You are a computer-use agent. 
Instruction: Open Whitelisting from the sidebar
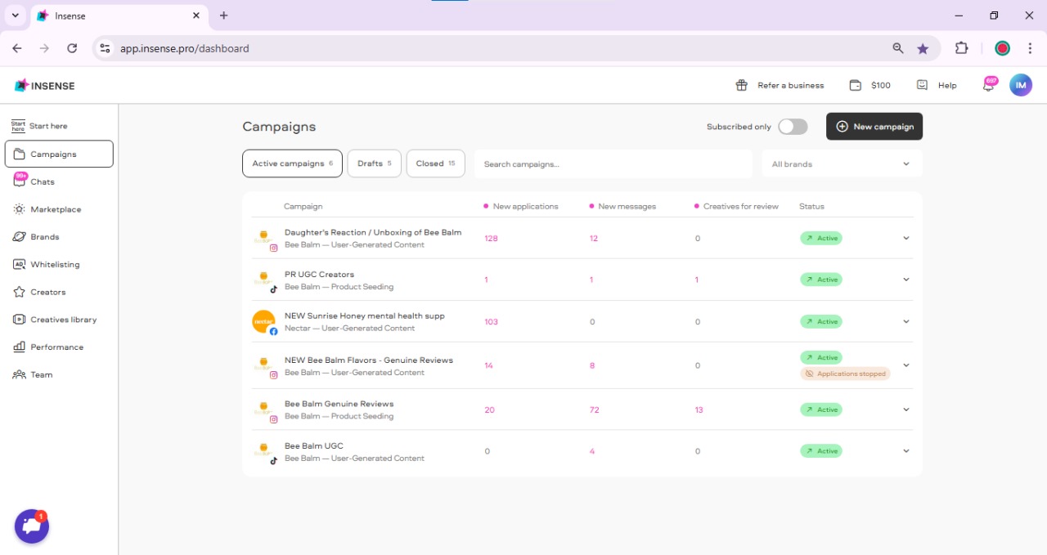tap(59, 265)
